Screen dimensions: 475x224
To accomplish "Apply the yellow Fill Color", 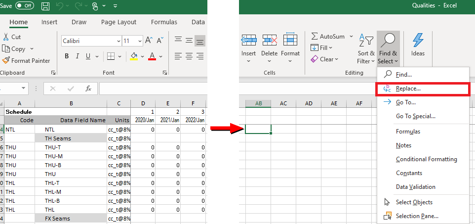I will pyautogui.click(x=134, y=56).
